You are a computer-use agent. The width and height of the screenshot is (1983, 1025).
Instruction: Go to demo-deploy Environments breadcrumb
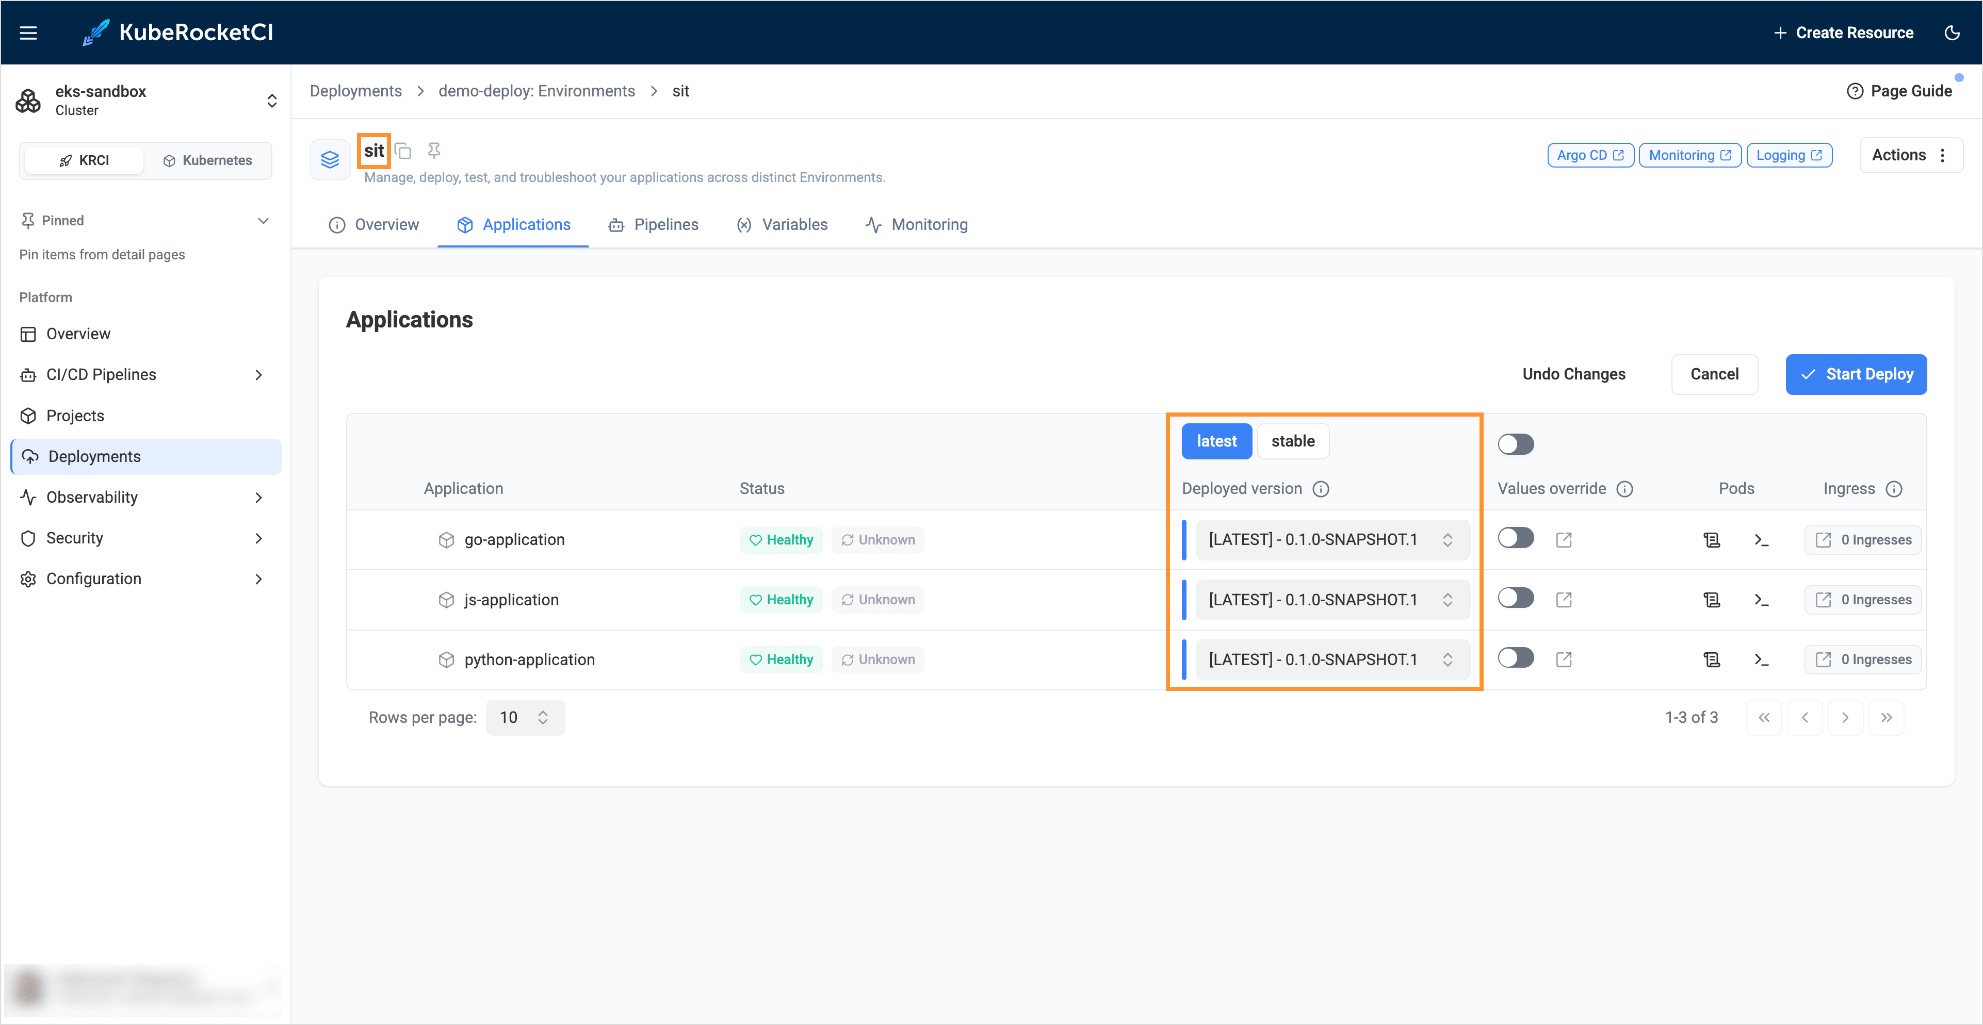point(537,91)
